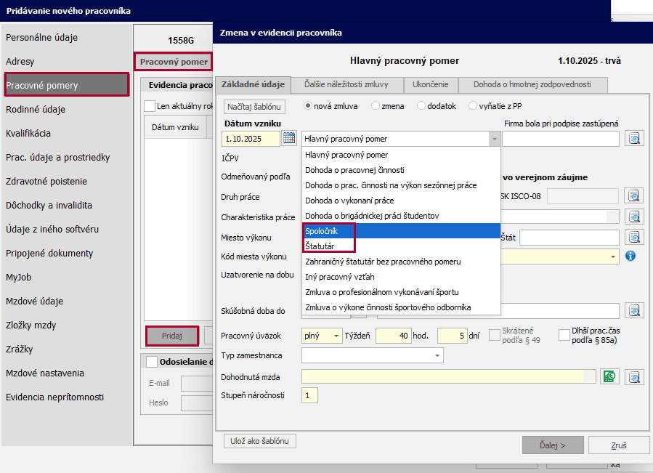This screenshot has height=473, width=653.
Task: Click lookup icon next to SK ISCO-08
Action: click(635, 195)
